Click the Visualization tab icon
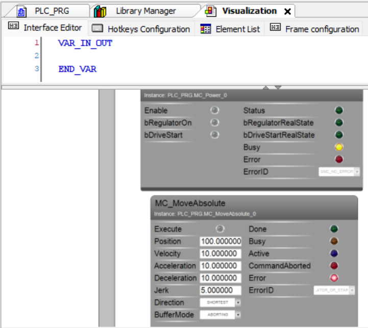368x328 pixels. pos(210,11)
